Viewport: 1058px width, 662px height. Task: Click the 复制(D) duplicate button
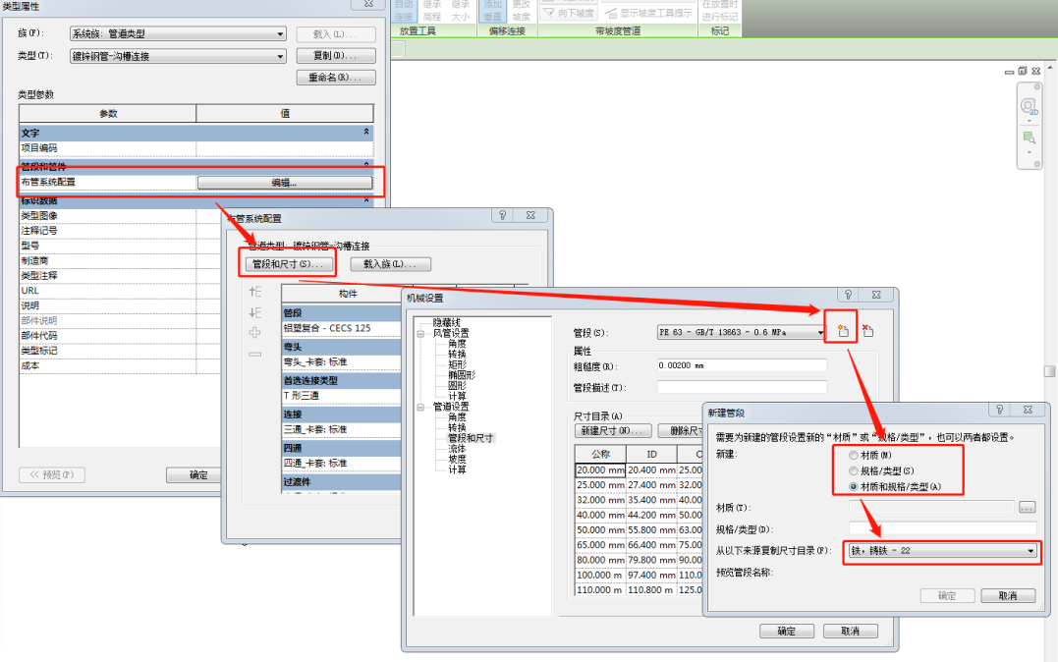point(336,55)
